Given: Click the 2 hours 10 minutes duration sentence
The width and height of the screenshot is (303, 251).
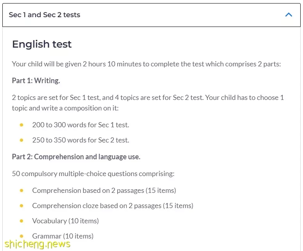Looking at the screenshot, I should (x=146, y=64).
